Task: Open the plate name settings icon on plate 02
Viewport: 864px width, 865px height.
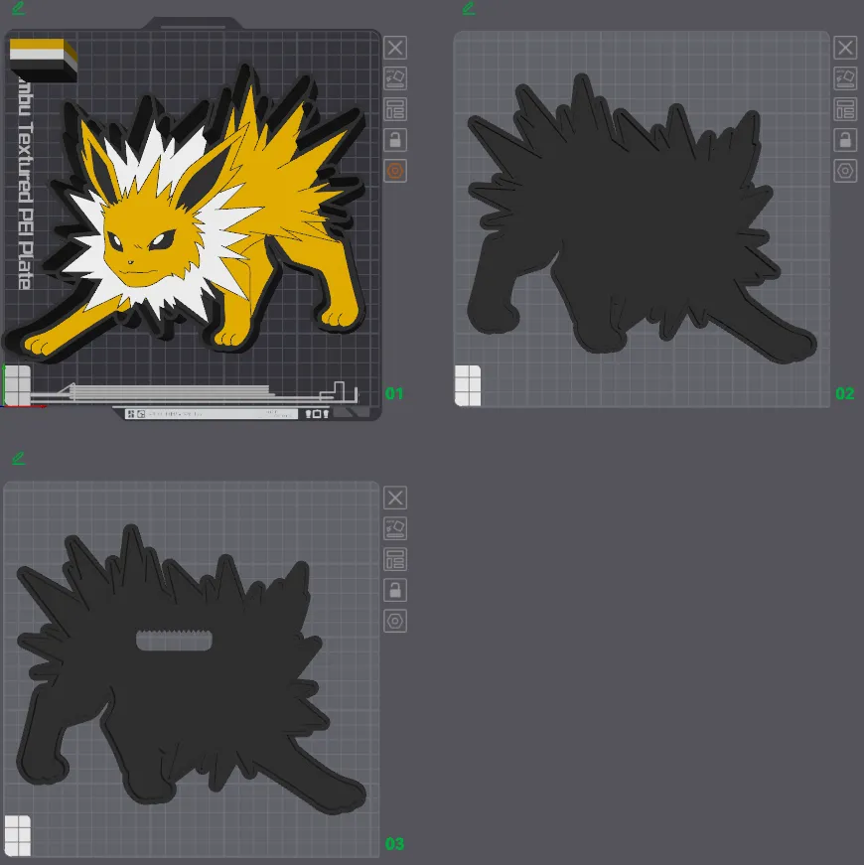Action: pyautogui.click(x=845, y=109)
